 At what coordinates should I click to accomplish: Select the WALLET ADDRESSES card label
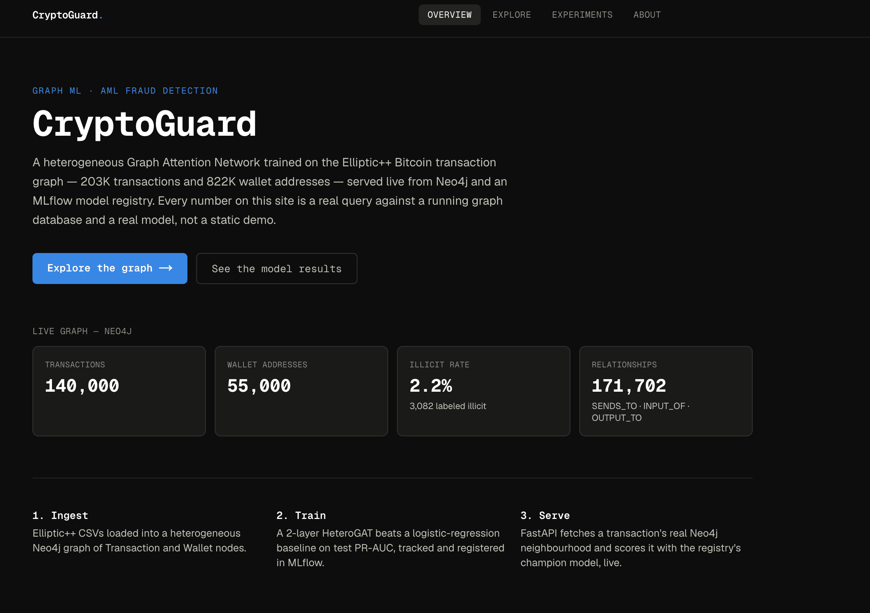(267, 364)
